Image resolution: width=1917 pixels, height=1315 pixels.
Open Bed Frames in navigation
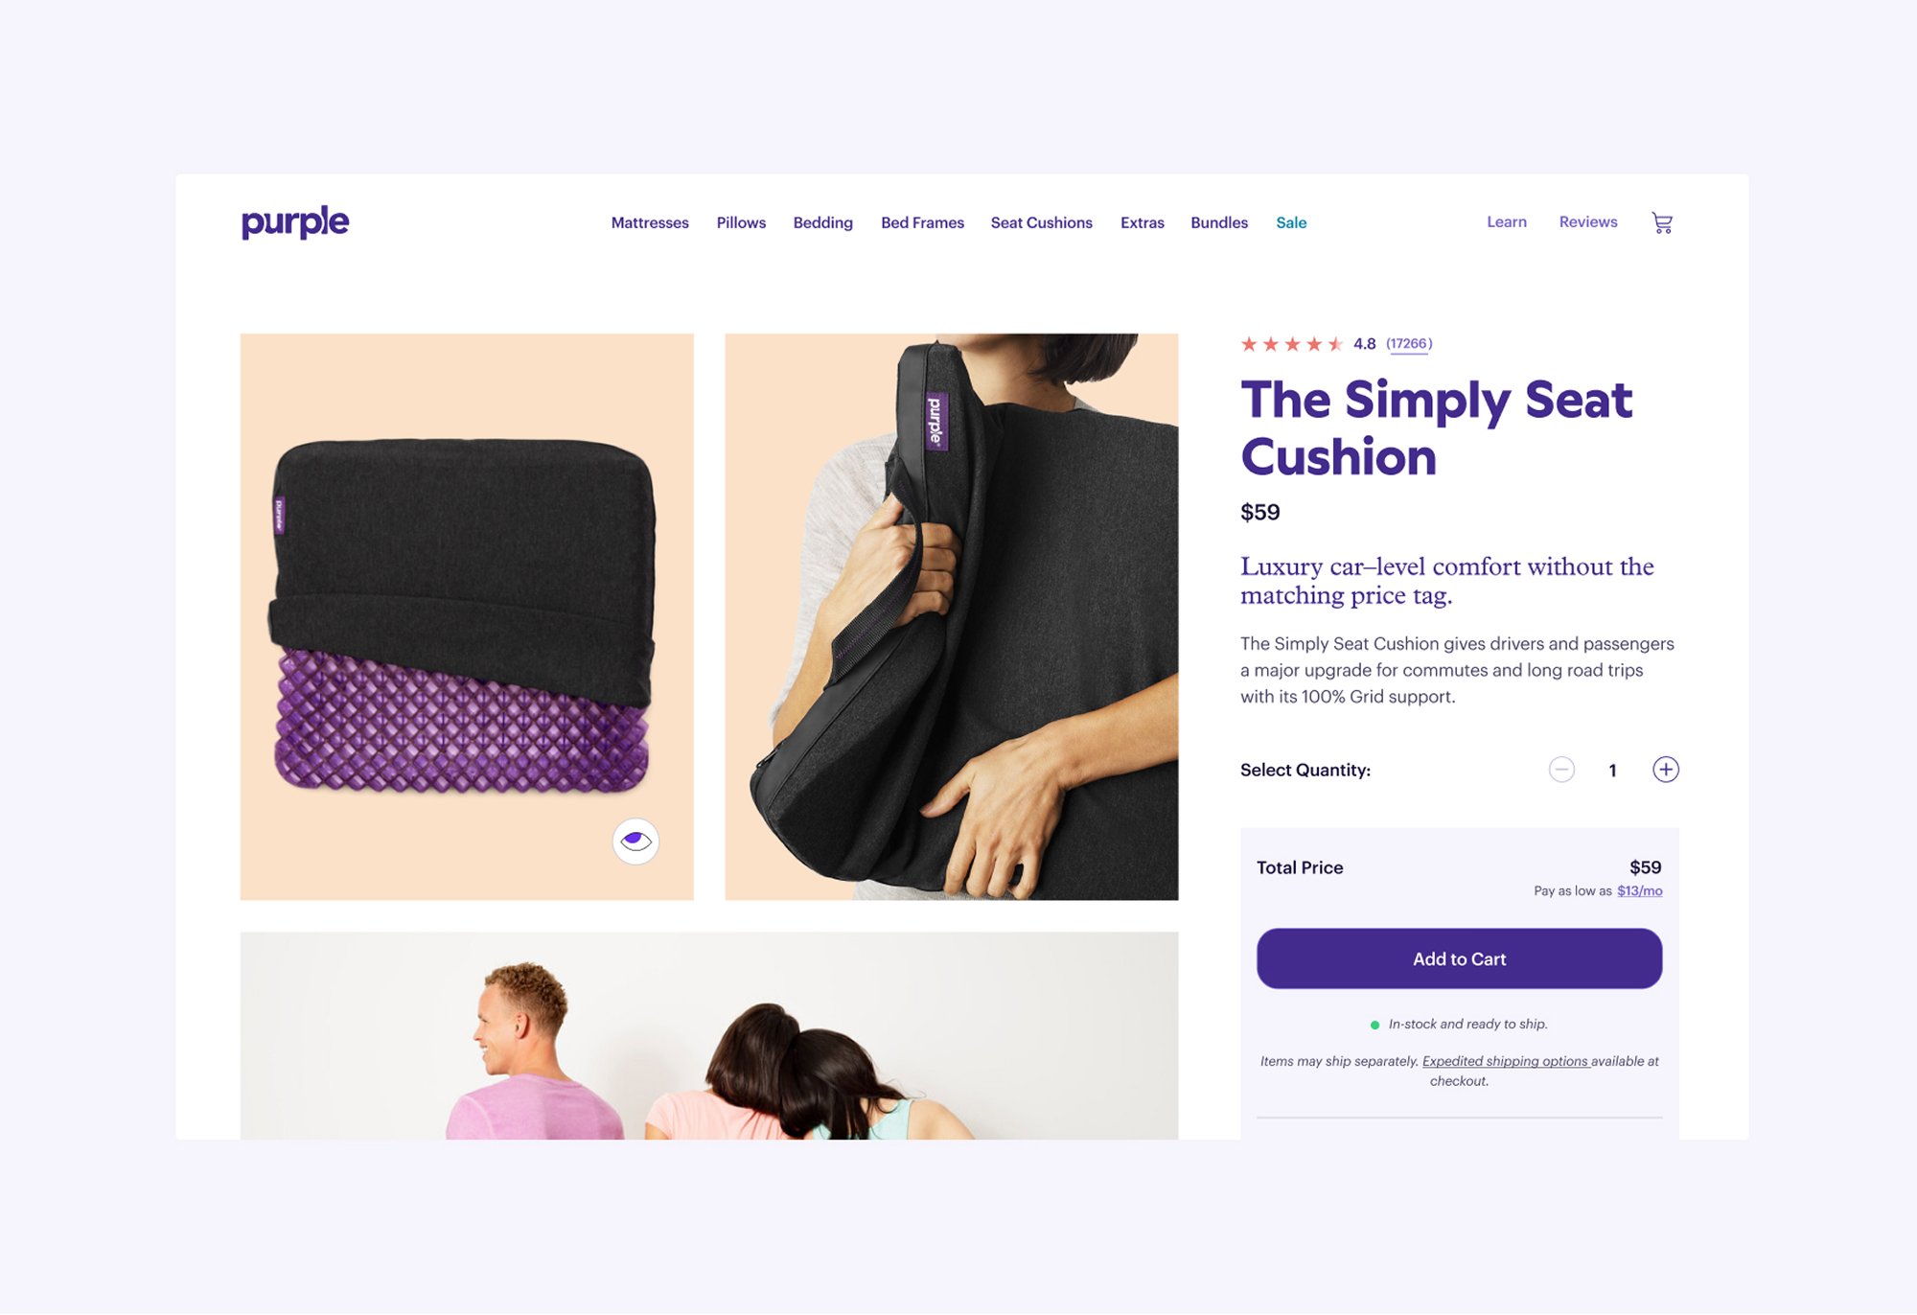[x=922, y=222]
